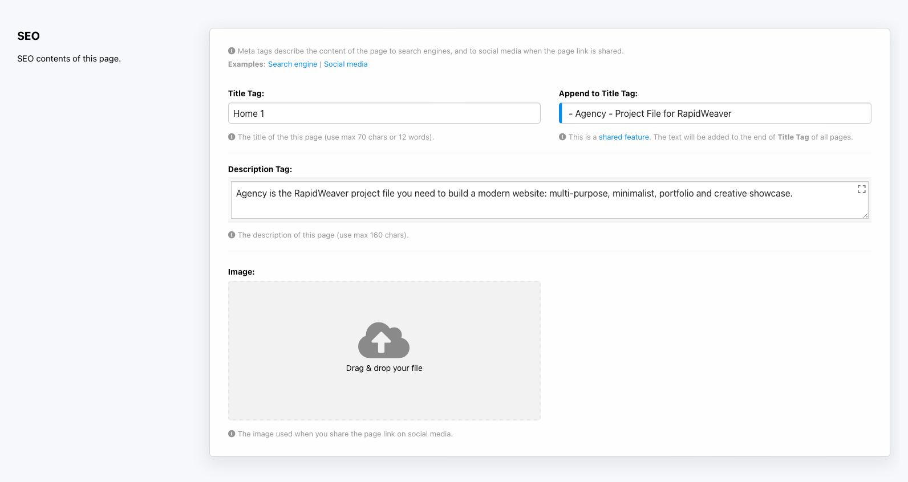The image size is (908, 482).
Task: Click the Drag & drop your file text
Action: coord(384,369)
